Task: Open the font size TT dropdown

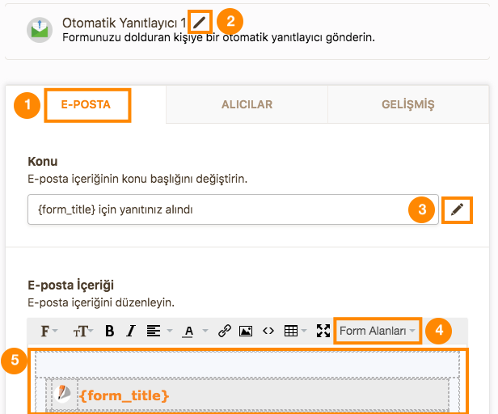Action: click(x=83, y=331)
